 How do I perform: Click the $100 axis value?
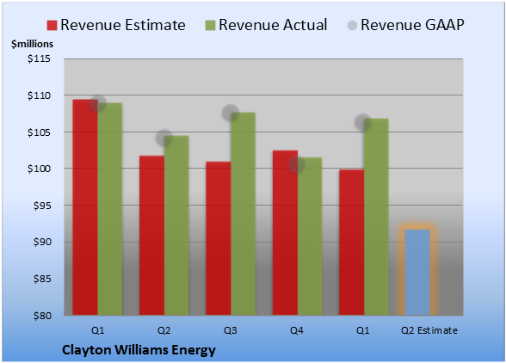(39, 169)
